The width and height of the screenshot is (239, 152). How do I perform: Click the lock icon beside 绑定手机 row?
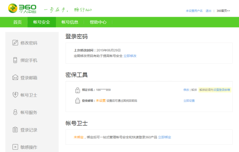(78, 90)
